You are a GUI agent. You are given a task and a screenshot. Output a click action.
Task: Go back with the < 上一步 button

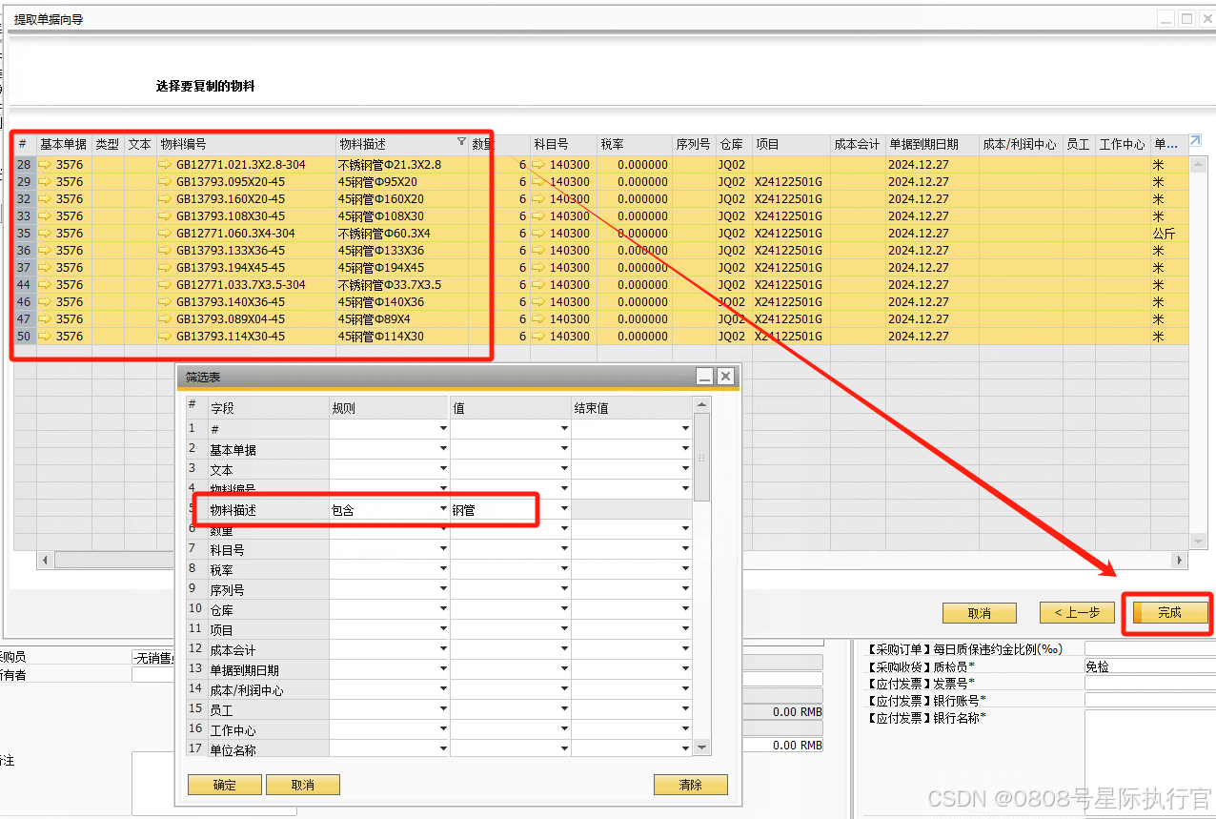(1077, 613)
